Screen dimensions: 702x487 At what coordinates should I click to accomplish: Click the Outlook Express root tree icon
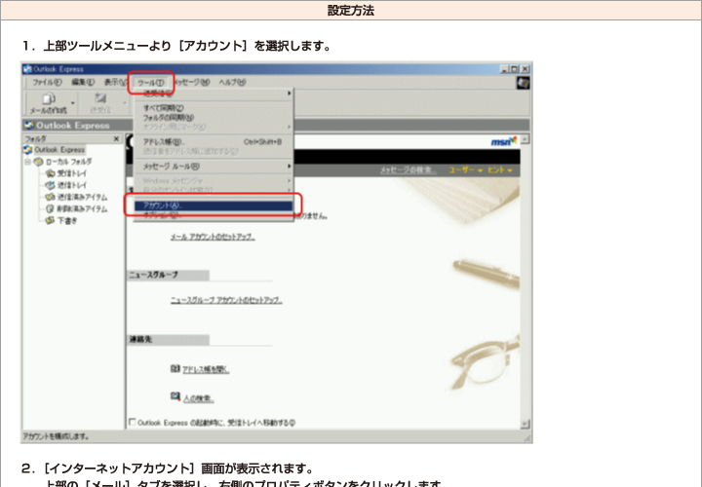tap(28, 150)
